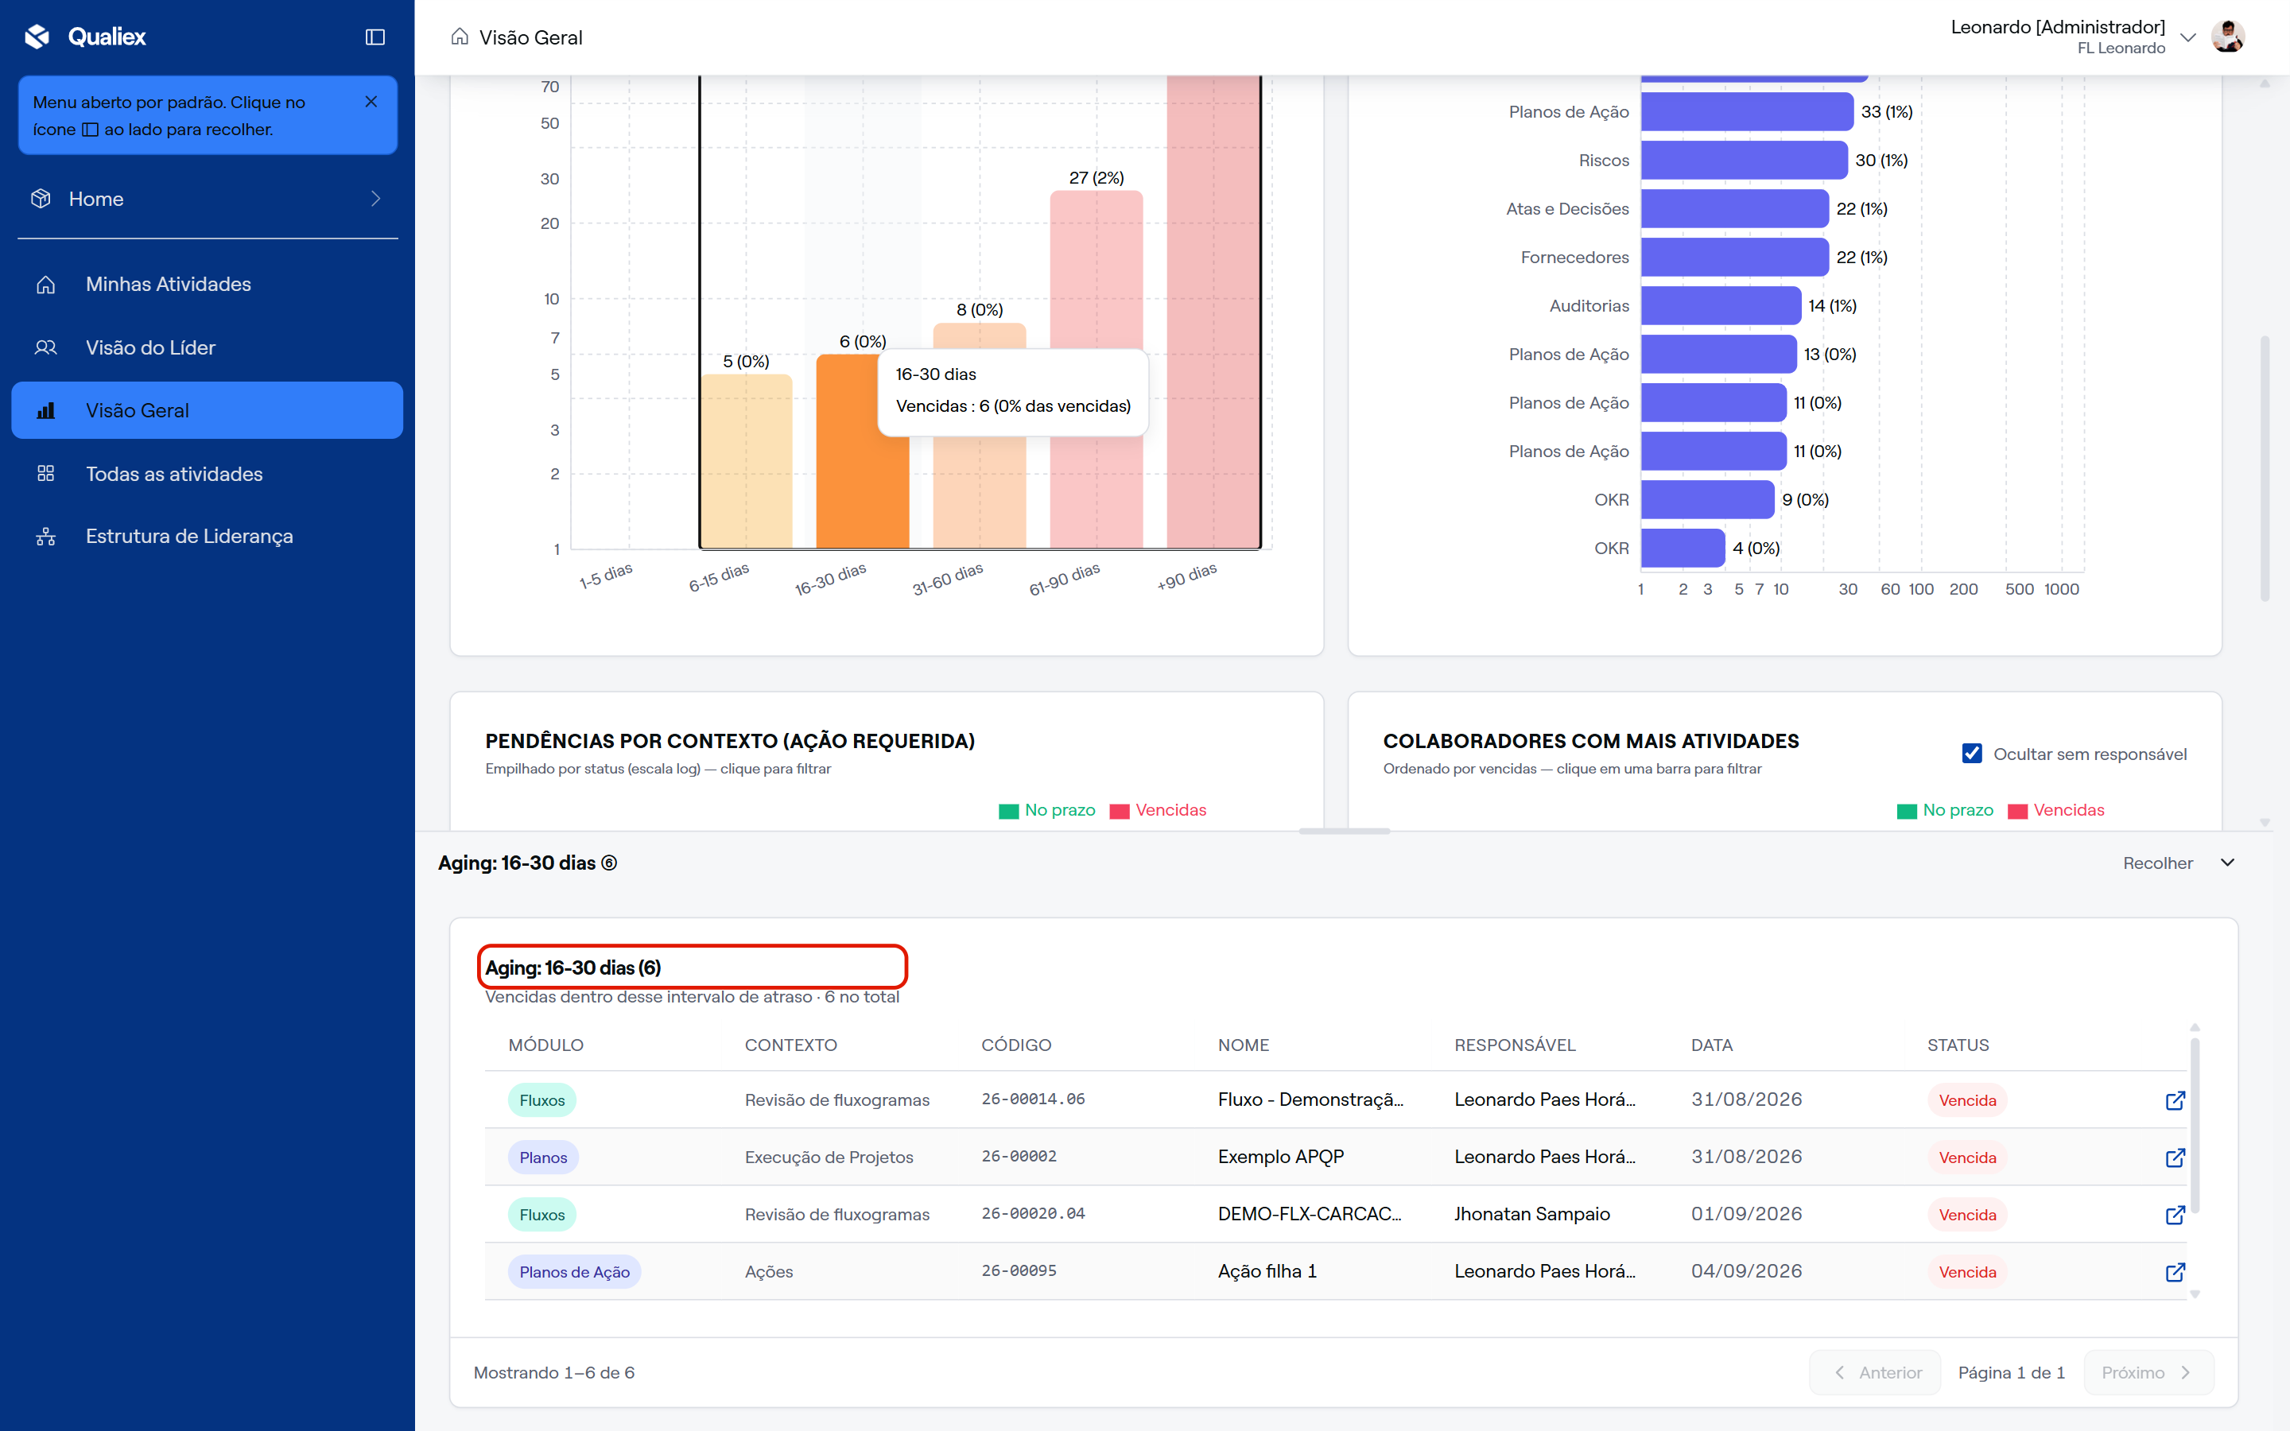Expand the Home menu chevron
This screenshot has width=2290, height=1431.
375,199
